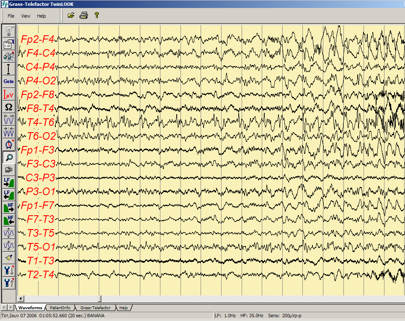The height and width of the screenshot is (321, 405).
Task: Click the paintbrush icon
Action: pos(9,258)
